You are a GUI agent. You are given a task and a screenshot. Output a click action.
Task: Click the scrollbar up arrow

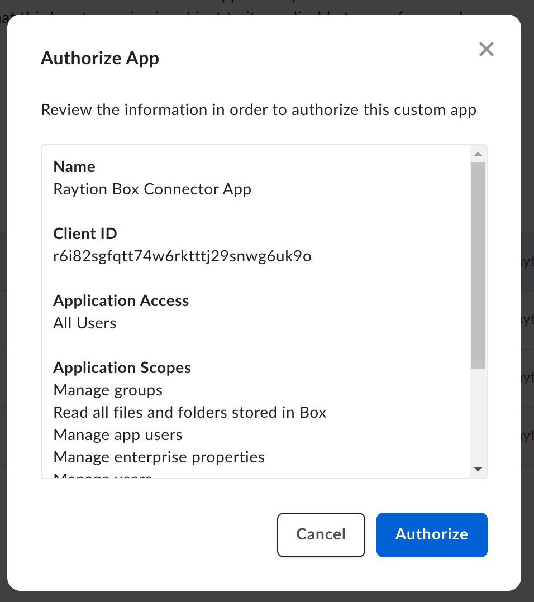point(478,153)
